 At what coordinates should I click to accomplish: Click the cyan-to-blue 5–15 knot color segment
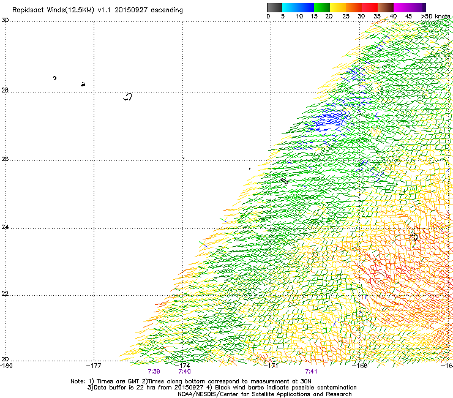pyautogui.click(x=298, y=7)
